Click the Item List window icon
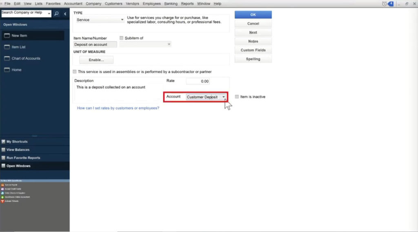This screenshot has width=418, height=232. point(7,47)
